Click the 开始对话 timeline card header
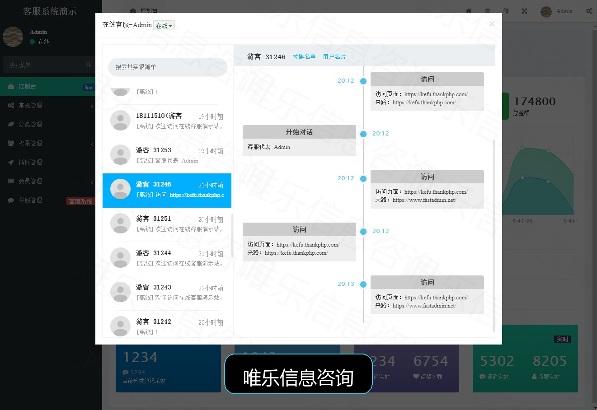The height and width of the screenshot is (410, 597). pos(299,132)
